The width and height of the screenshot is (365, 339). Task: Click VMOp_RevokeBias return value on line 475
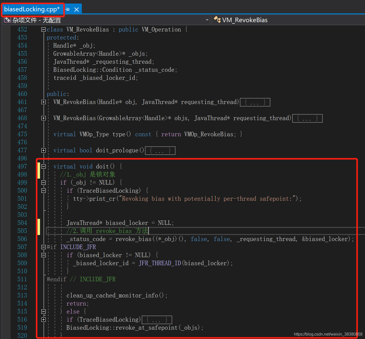click(x=209, y=134)
